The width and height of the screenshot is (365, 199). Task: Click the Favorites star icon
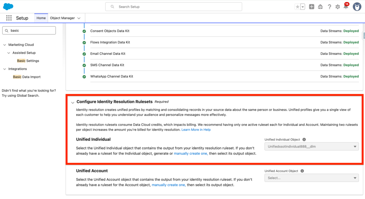pyautogui.click(x=297, y=7)
